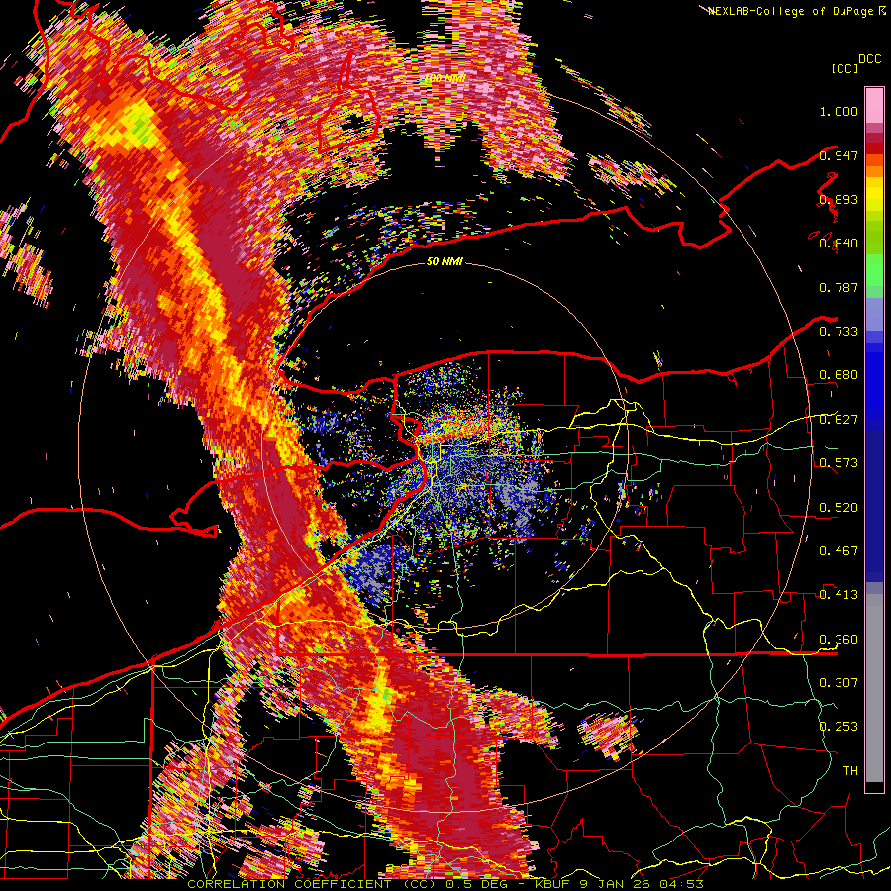Select the 0.733 legend value

coord(839,332)
